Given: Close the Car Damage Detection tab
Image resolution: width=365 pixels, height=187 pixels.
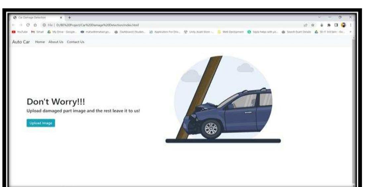Looking at the screenshot, I should point(61,17).
